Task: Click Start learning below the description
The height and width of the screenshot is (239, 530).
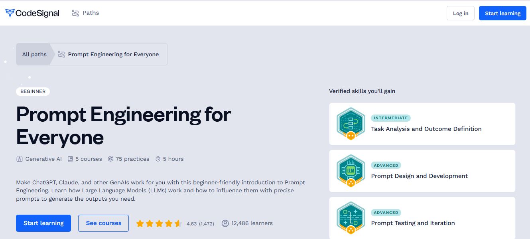Action: (43, 223)
